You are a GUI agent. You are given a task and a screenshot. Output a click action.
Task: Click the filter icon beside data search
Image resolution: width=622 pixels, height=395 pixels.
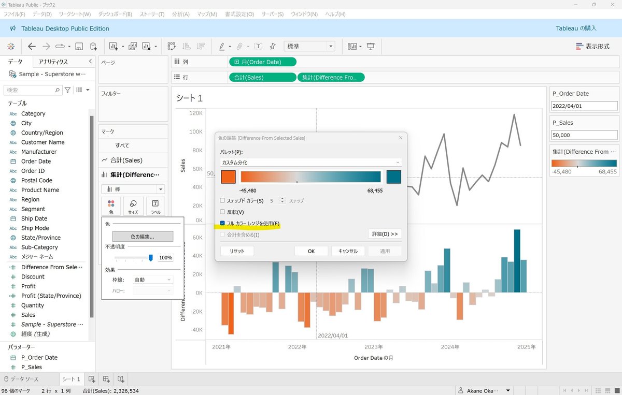[68, 90]
